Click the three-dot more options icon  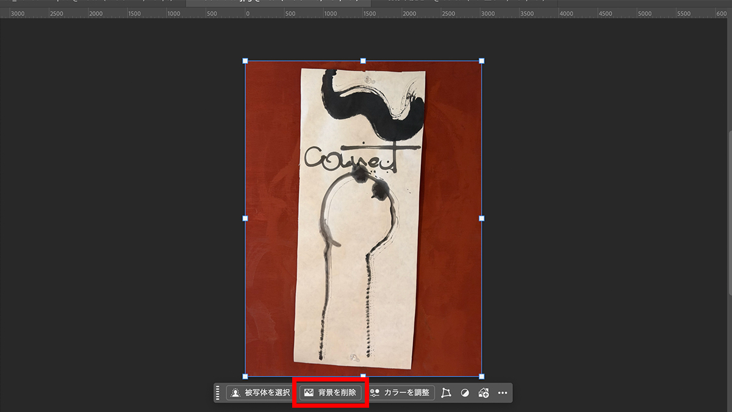point(502,392)
